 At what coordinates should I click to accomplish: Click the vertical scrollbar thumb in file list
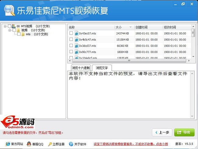pos(193,33)
